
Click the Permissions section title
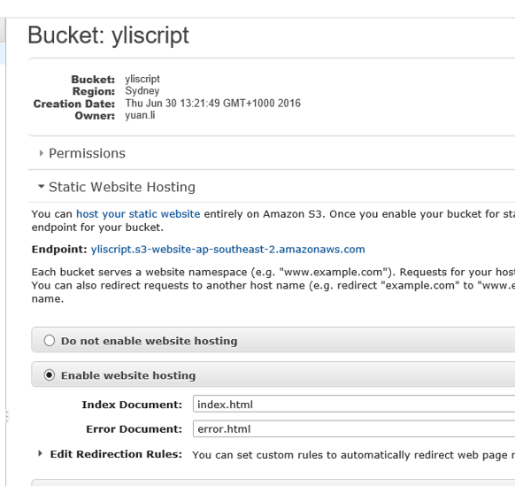[87, 153]
